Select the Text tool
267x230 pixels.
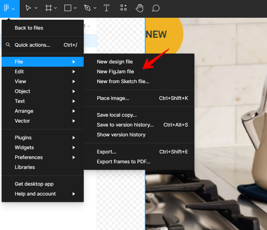tap(106, 8)
